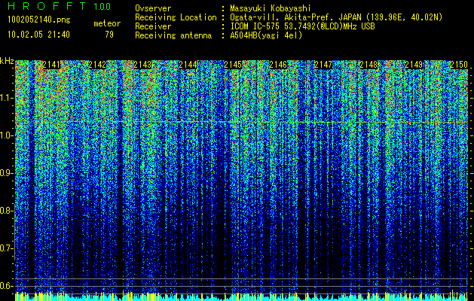The width and height of the screenshot is (474, 301).
Task: Click the 2150 time marker
Action: pos(459,65)
